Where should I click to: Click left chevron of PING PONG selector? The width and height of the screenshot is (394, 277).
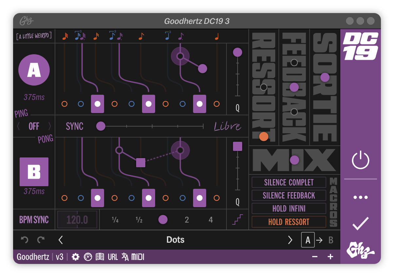pyautogui.click(x=19, y=126)
